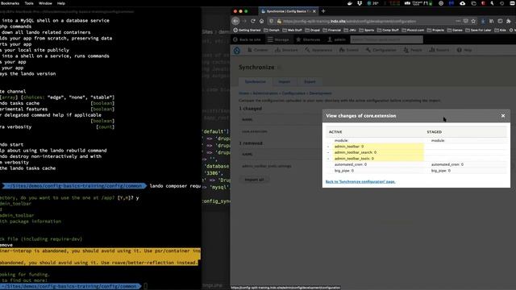Open the Configuration admin menu item
Image resolution: width=516 pixels, height=290 pixels.
point(381,50)
